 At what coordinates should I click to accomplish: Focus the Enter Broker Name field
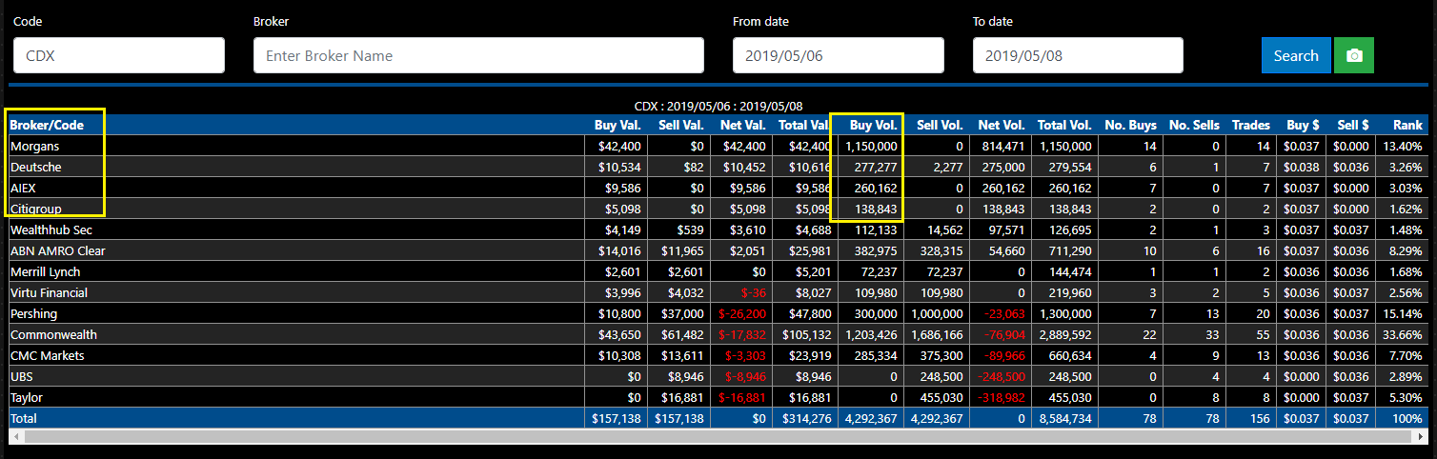478,55
